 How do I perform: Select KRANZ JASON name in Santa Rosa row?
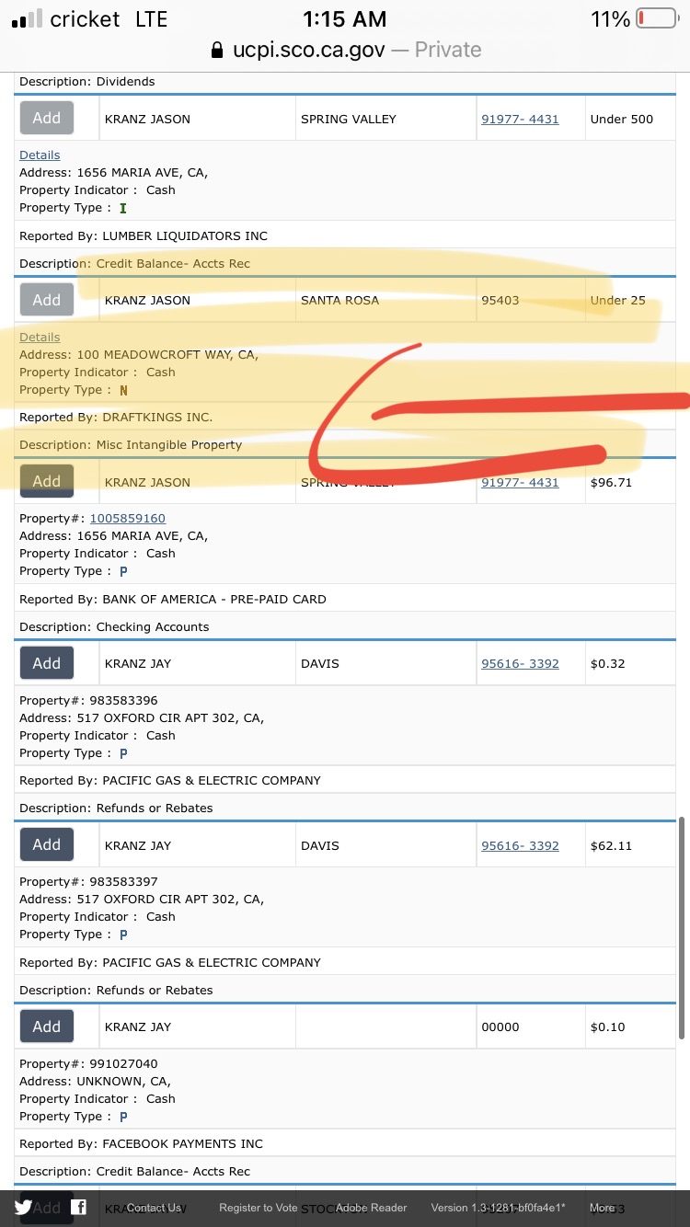147,300
